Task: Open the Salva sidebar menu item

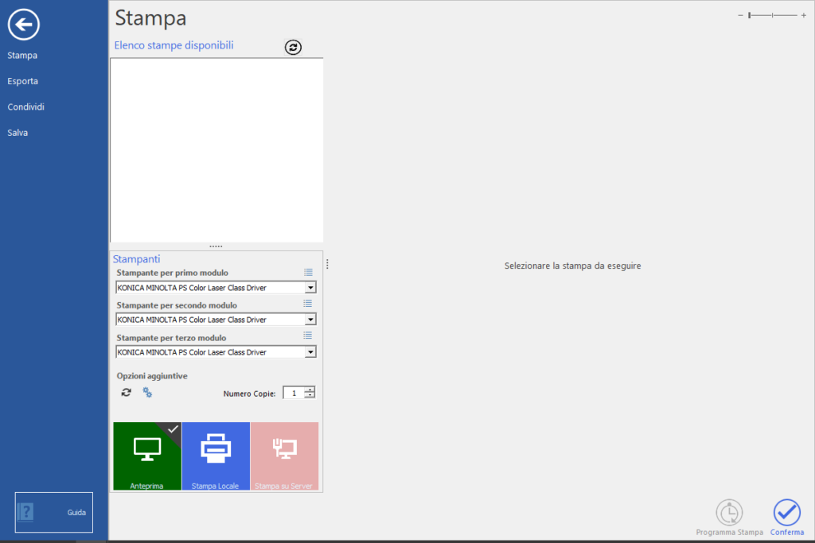Action: 18,133
